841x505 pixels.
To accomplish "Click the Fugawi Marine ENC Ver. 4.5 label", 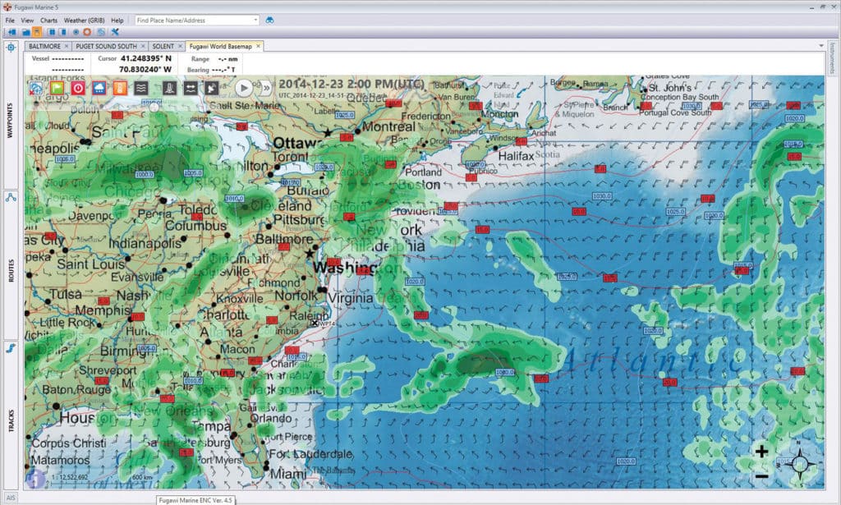I will 195,499.
